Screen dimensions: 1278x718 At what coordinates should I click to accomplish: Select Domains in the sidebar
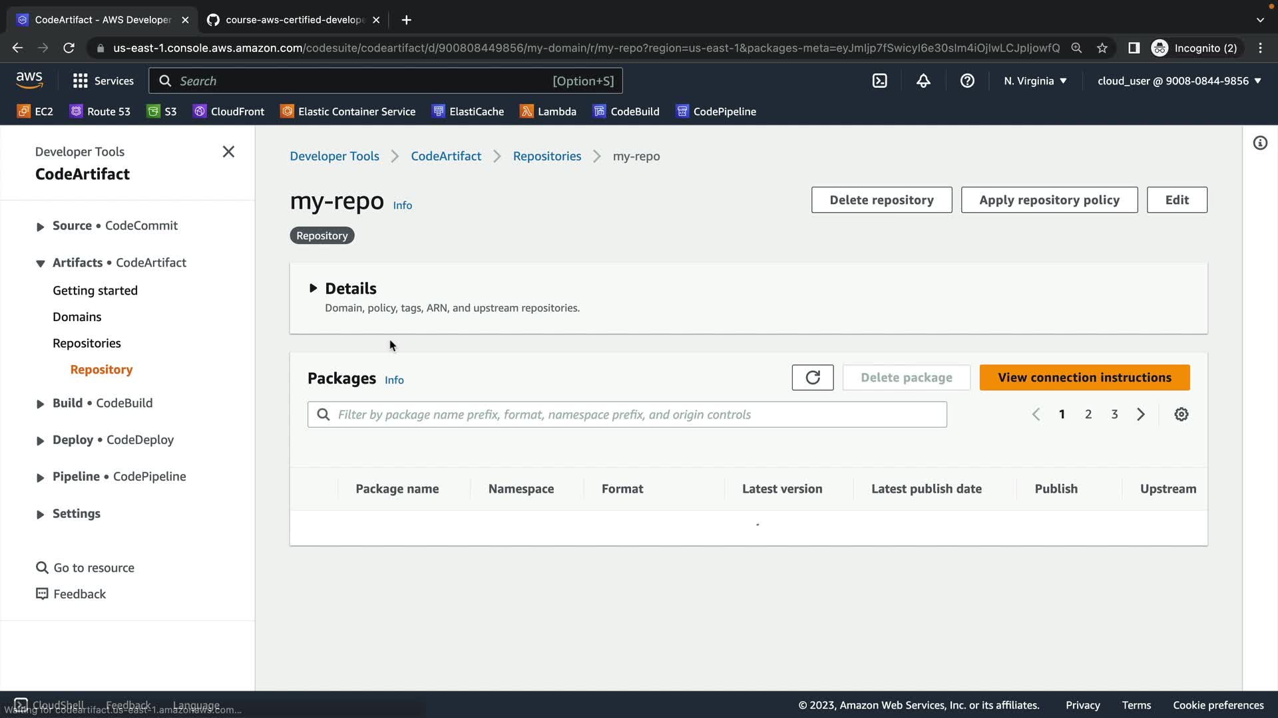[x=77, y=317]
